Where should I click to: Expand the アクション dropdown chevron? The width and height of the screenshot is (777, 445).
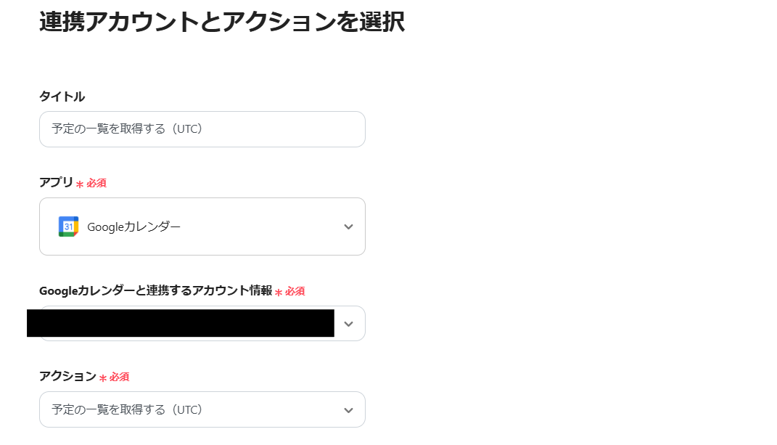click(x=348, y=409)
